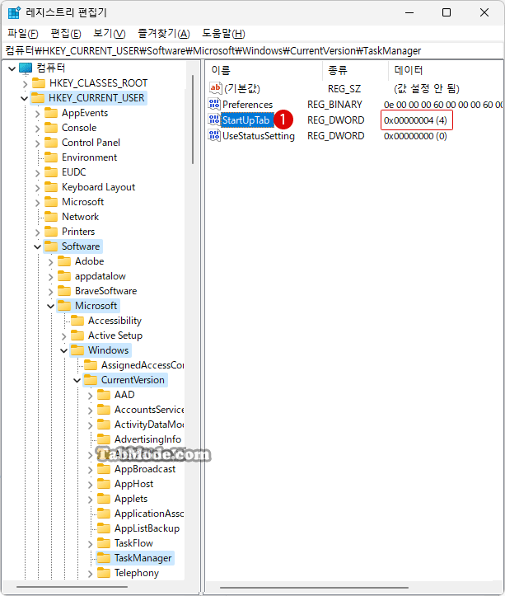The height and width of the screenshot is (596, 505).
Task: Click the Active Setup folder icon
Action: [77, 336]
